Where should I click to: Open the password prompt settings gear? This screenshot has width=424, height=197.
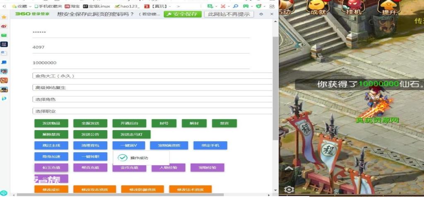(x=261, y=14)
